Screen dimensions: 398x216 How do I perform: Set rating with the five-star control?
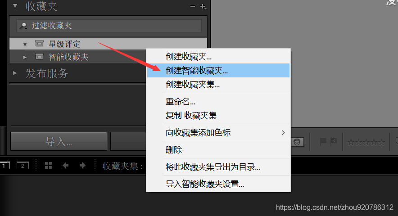point(366,142)
